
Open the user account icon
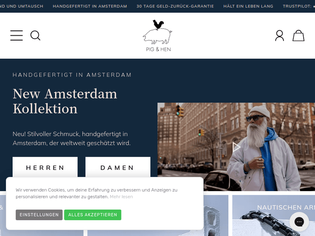[279, 36]
